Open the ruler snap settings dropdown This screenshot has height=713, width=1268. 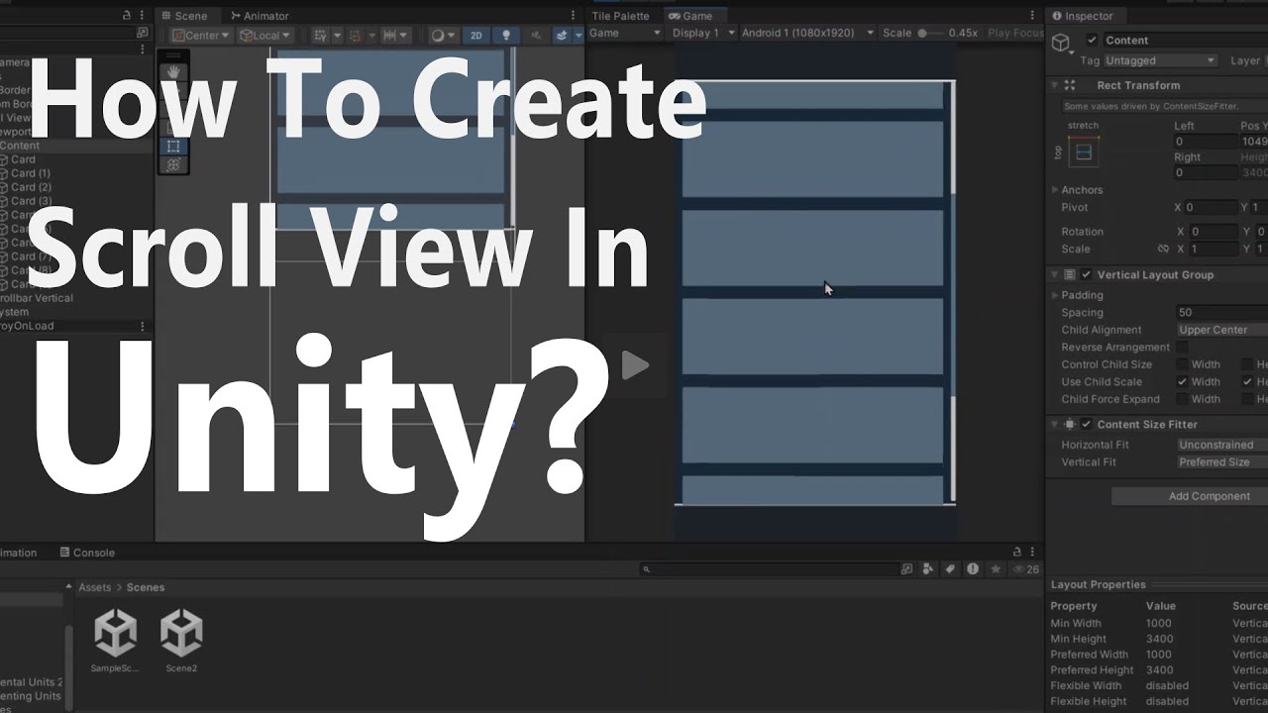click(395, 35)
